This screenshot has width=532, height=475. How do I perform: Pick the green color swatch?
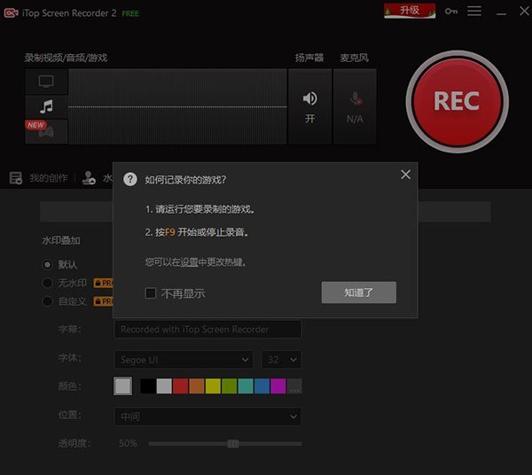[x=230, y=386]
